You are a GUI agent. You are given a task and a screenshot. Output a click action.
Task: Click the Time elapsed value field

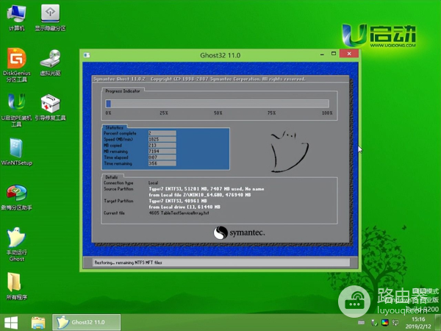(x=162, y=157)
